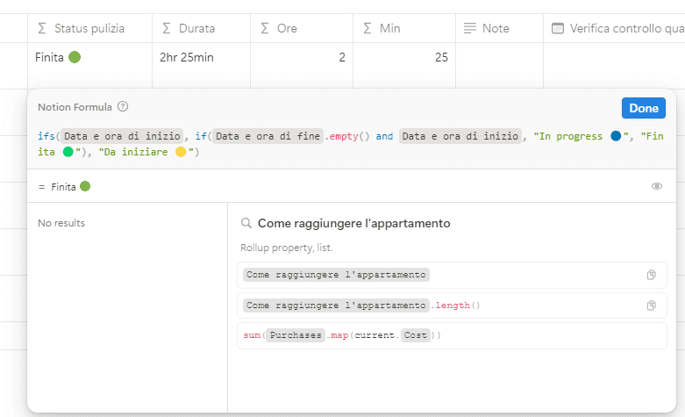This screenshot has height=417, width=685.
Task: Open the Status pulizia column header
Action: pos(90,28)
